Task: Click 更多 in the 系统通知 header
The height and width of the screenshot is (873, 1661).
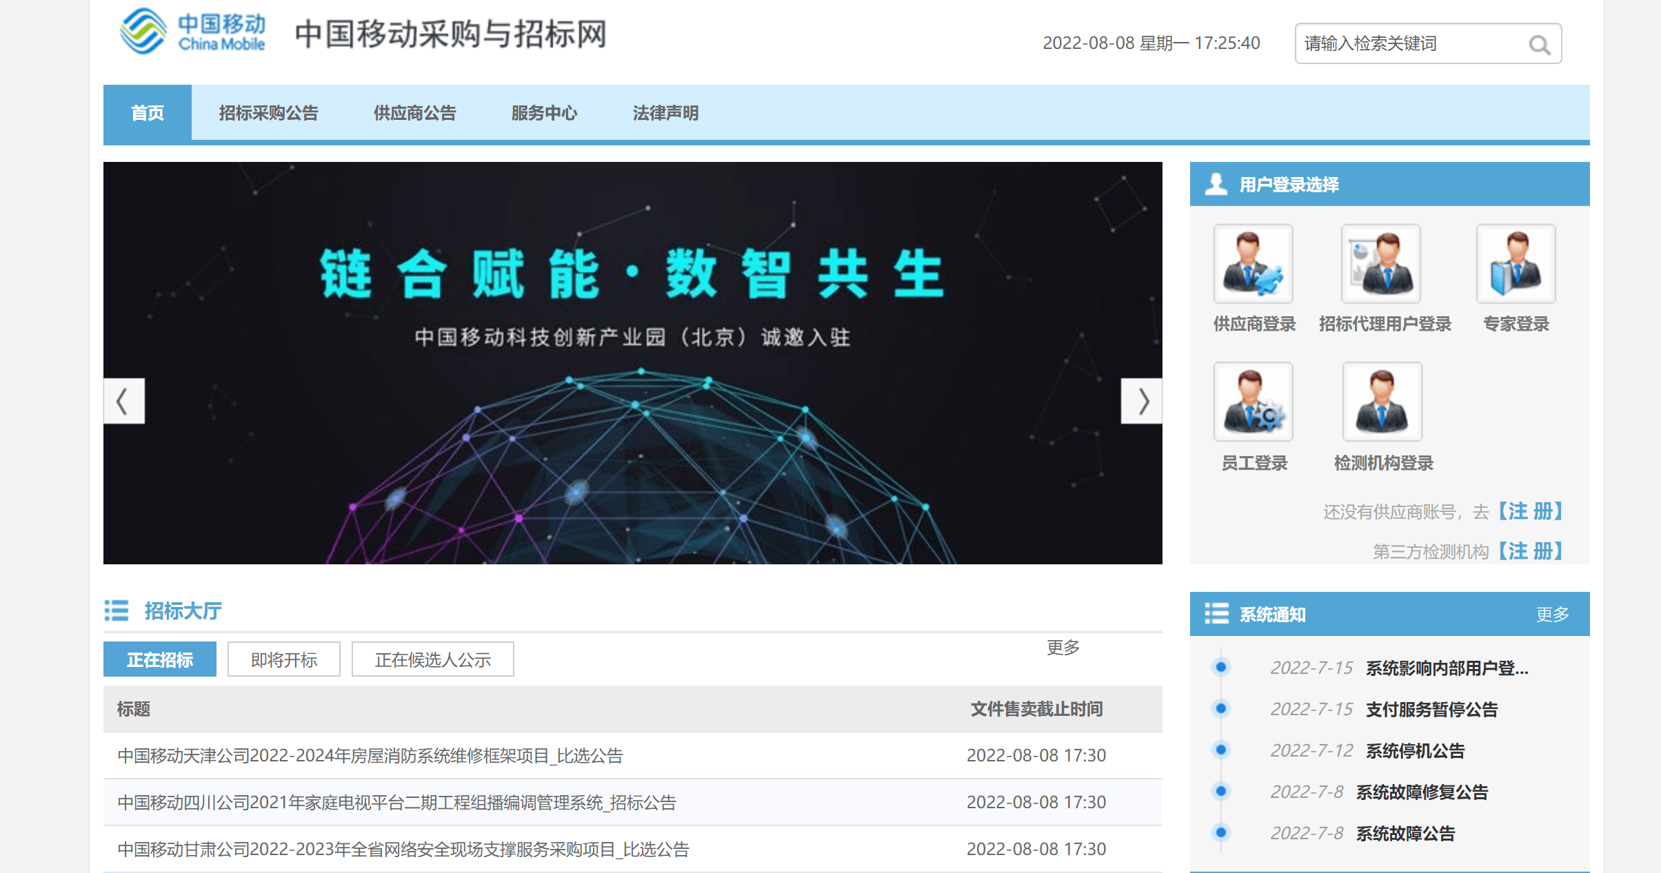Action: 1552,614
